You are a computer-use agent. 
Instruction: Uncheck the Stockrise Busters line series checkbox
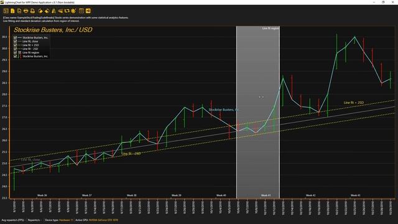[15, 37]
